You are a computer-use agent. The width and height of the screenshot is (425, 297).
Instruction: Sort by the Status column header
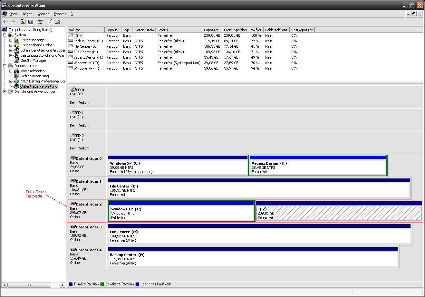tap(179, 30)
